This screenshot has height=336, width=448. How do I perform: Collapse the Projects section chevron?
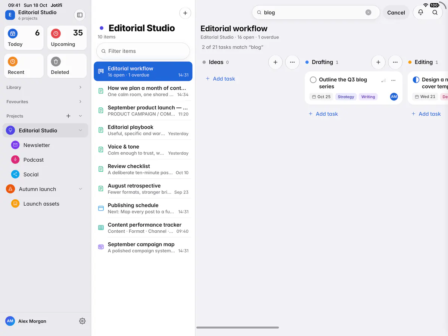(x=80, y=116)
